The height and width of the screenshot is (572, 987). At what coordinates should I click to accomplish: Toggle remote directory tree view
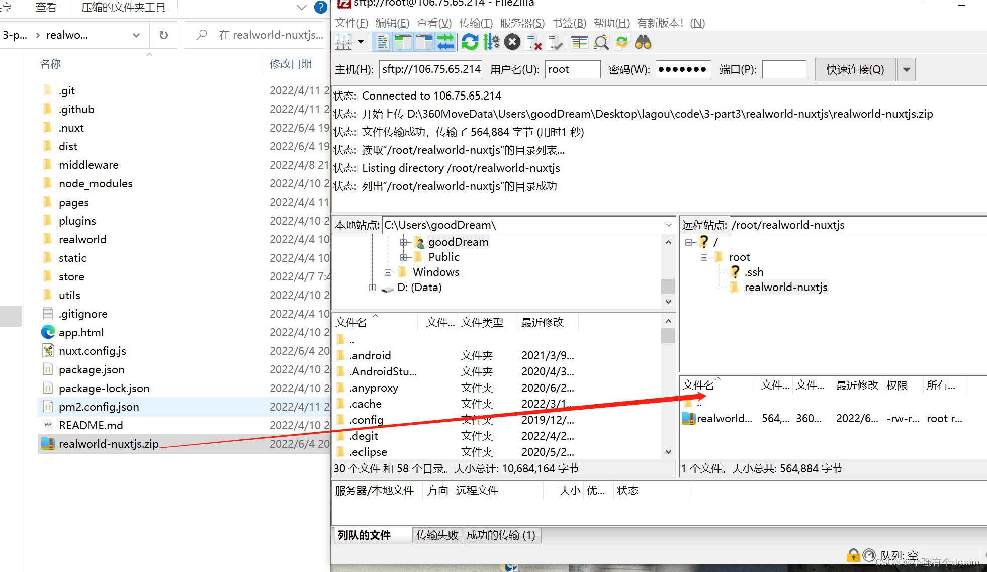(x=424, y=42)
